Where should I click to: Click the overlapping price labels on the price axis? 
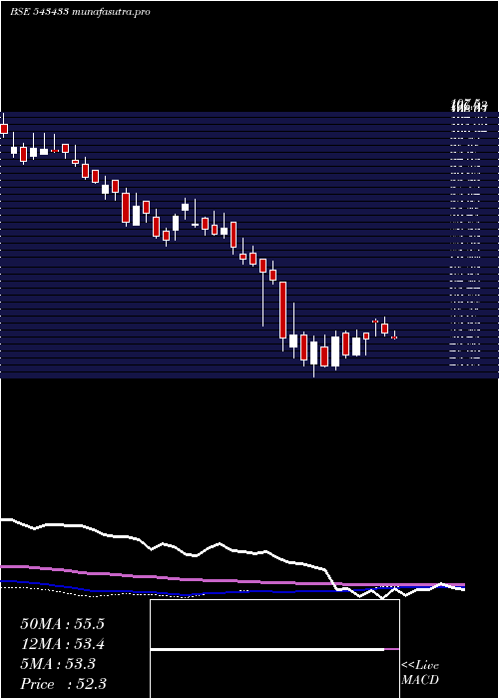[x=469, y=106]
